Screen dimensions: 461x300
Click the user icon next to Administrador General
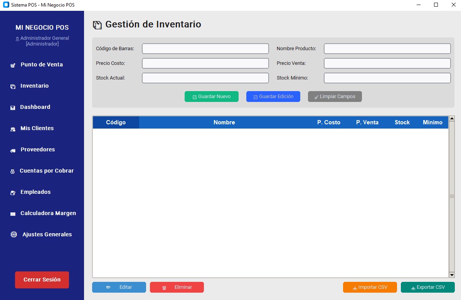[x=17, y=39]
